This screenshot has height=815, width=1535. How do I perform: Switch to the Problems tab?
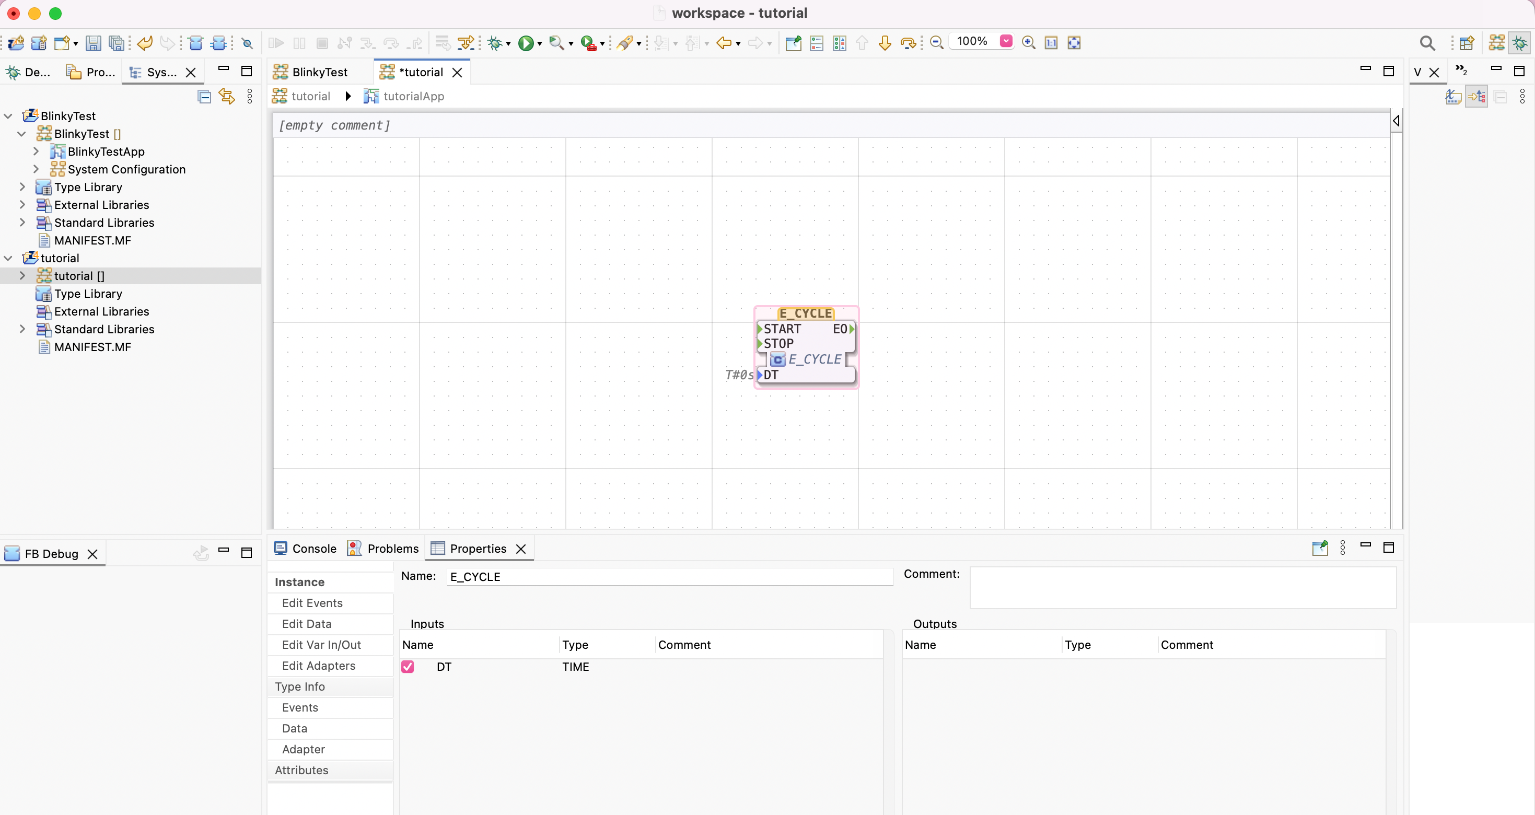click(x=382, y=549)
